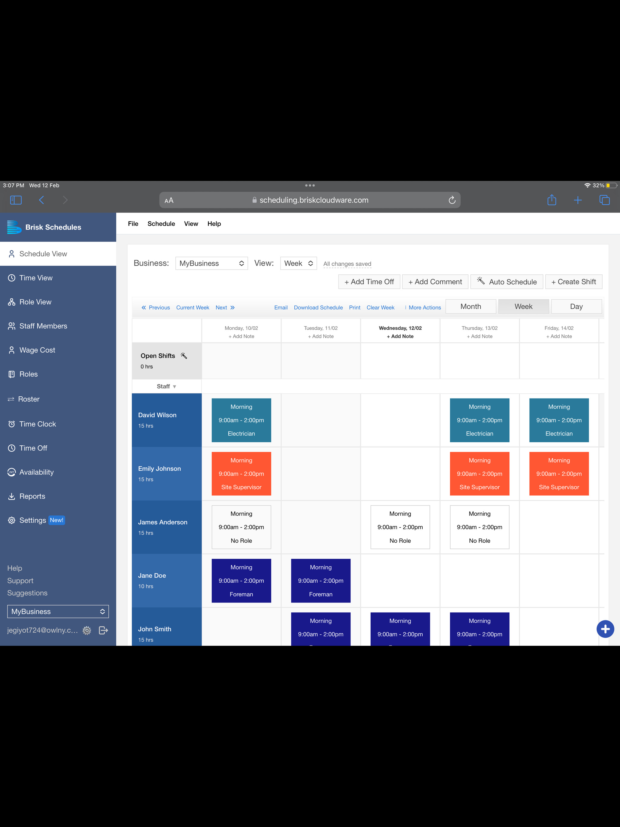Click the Add Time Off button

(x=369, y=282)
